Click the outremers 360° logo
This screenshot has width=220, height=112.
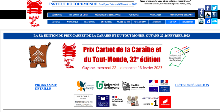[x=150, y=98]
